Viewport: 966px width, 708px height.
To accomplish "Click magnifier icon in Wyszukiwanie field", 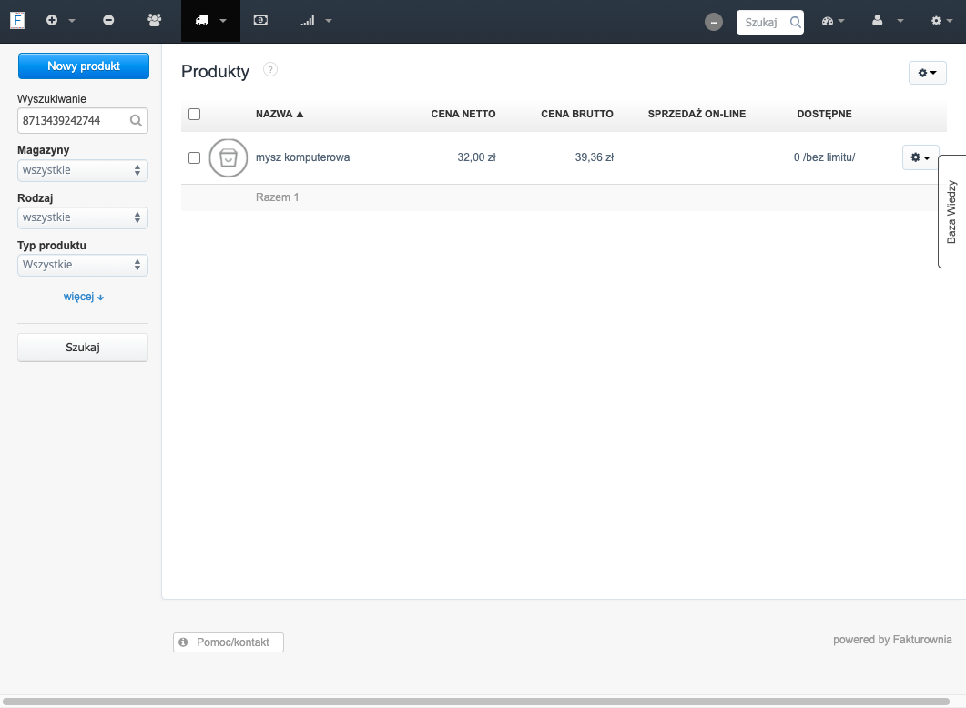I will pyautogui.click(x=137, y=121).
